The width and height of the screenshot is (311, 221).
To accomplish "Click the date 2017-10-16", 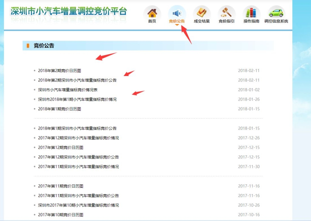I will coord(249,215).
